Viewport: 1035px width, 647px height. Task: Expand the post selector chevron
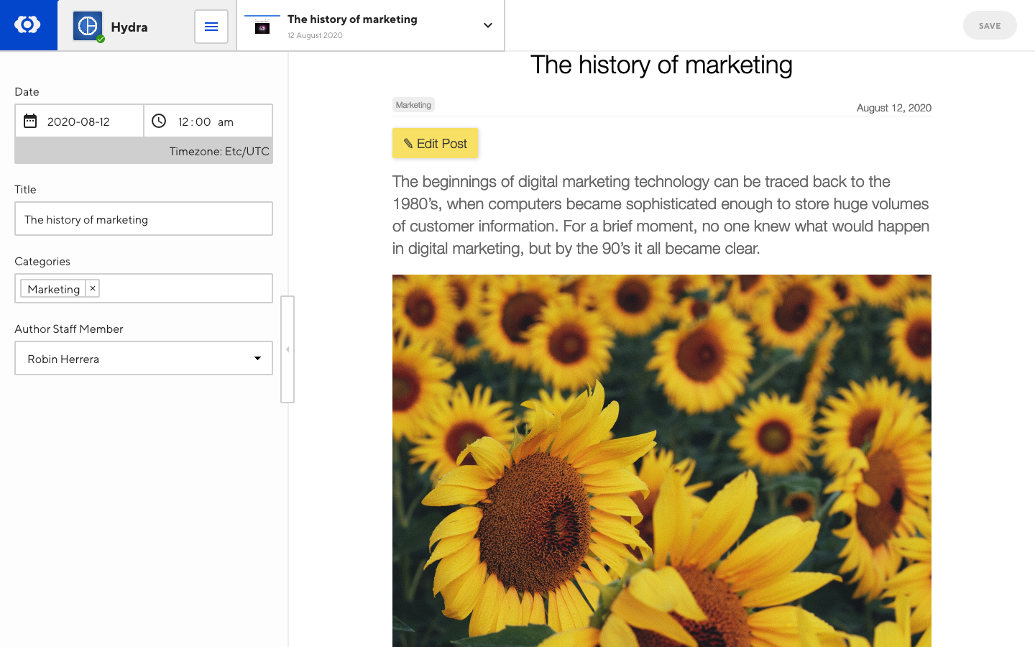[488, 25]
